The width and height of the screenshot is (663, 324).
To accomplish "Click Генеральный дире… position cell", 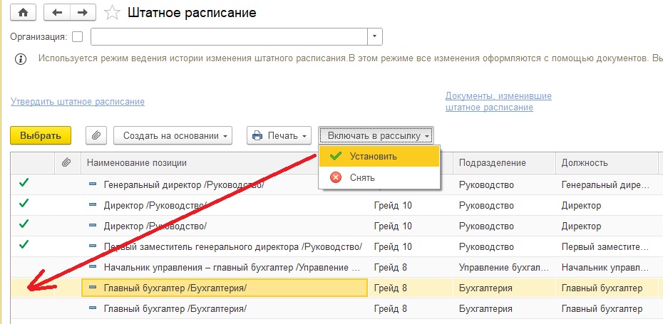I will pyautogui.click(x=605, y=185).
